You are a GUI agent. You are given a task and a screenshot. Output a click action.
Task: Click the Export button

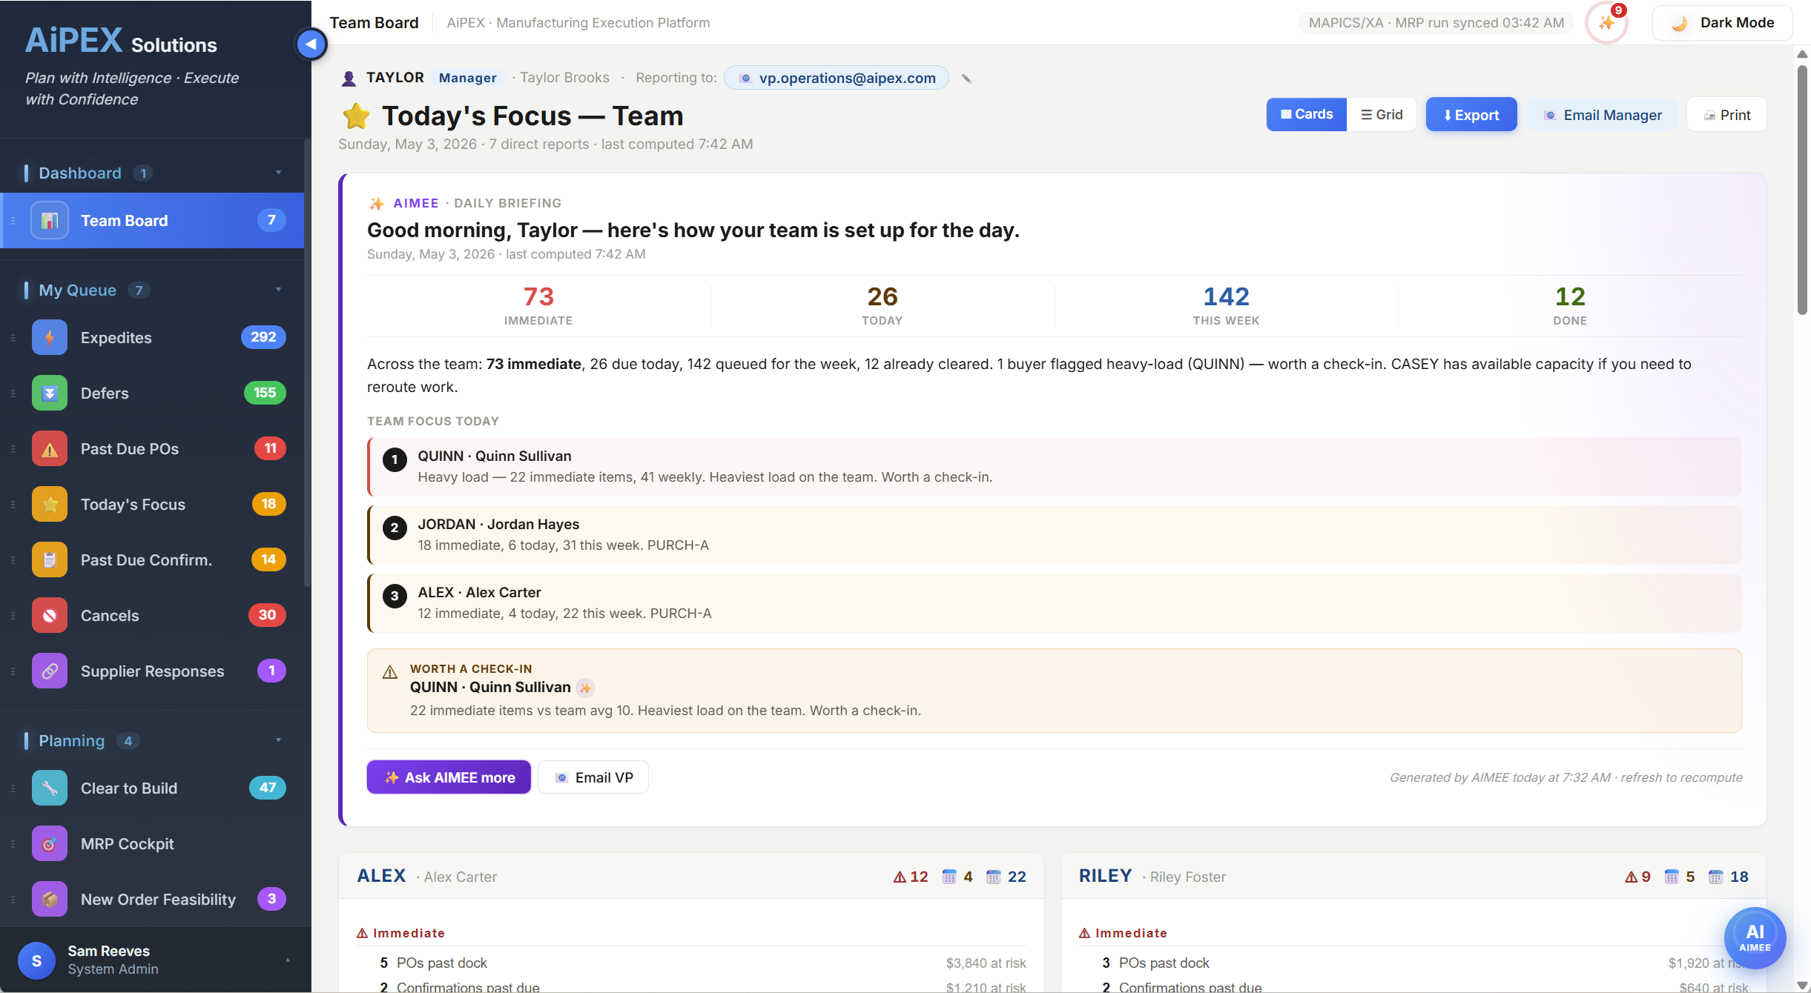1471,115
